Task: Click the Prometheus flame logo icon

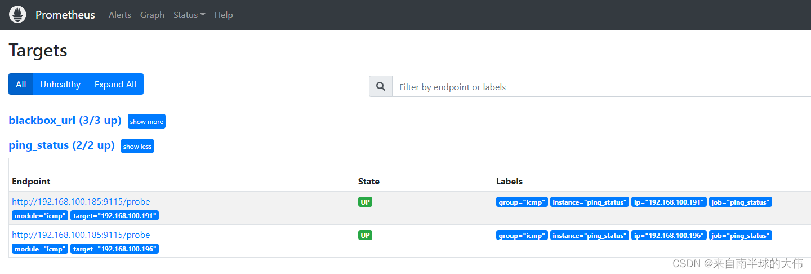Action: (x=17, y=15)
